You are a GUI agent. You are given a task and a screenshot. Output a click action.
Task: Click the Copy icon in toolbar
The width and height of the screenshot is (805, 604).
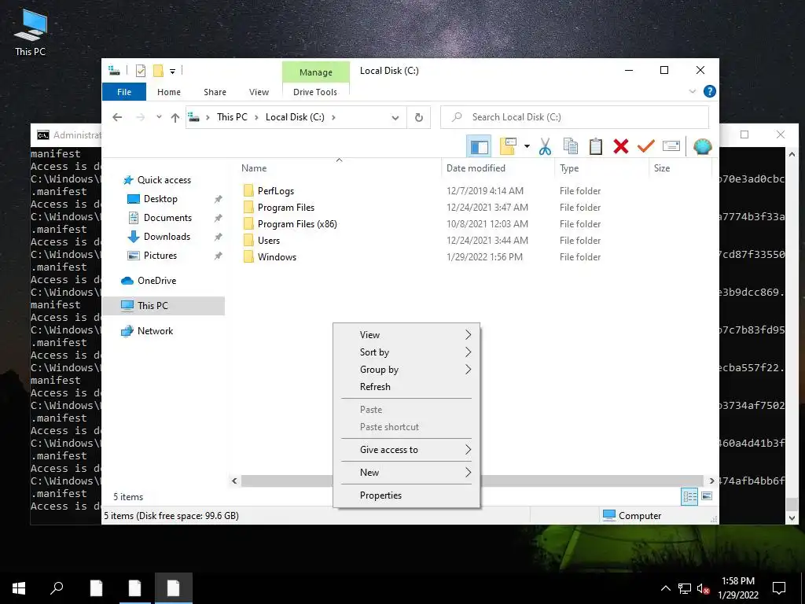(x=571, y=146)
